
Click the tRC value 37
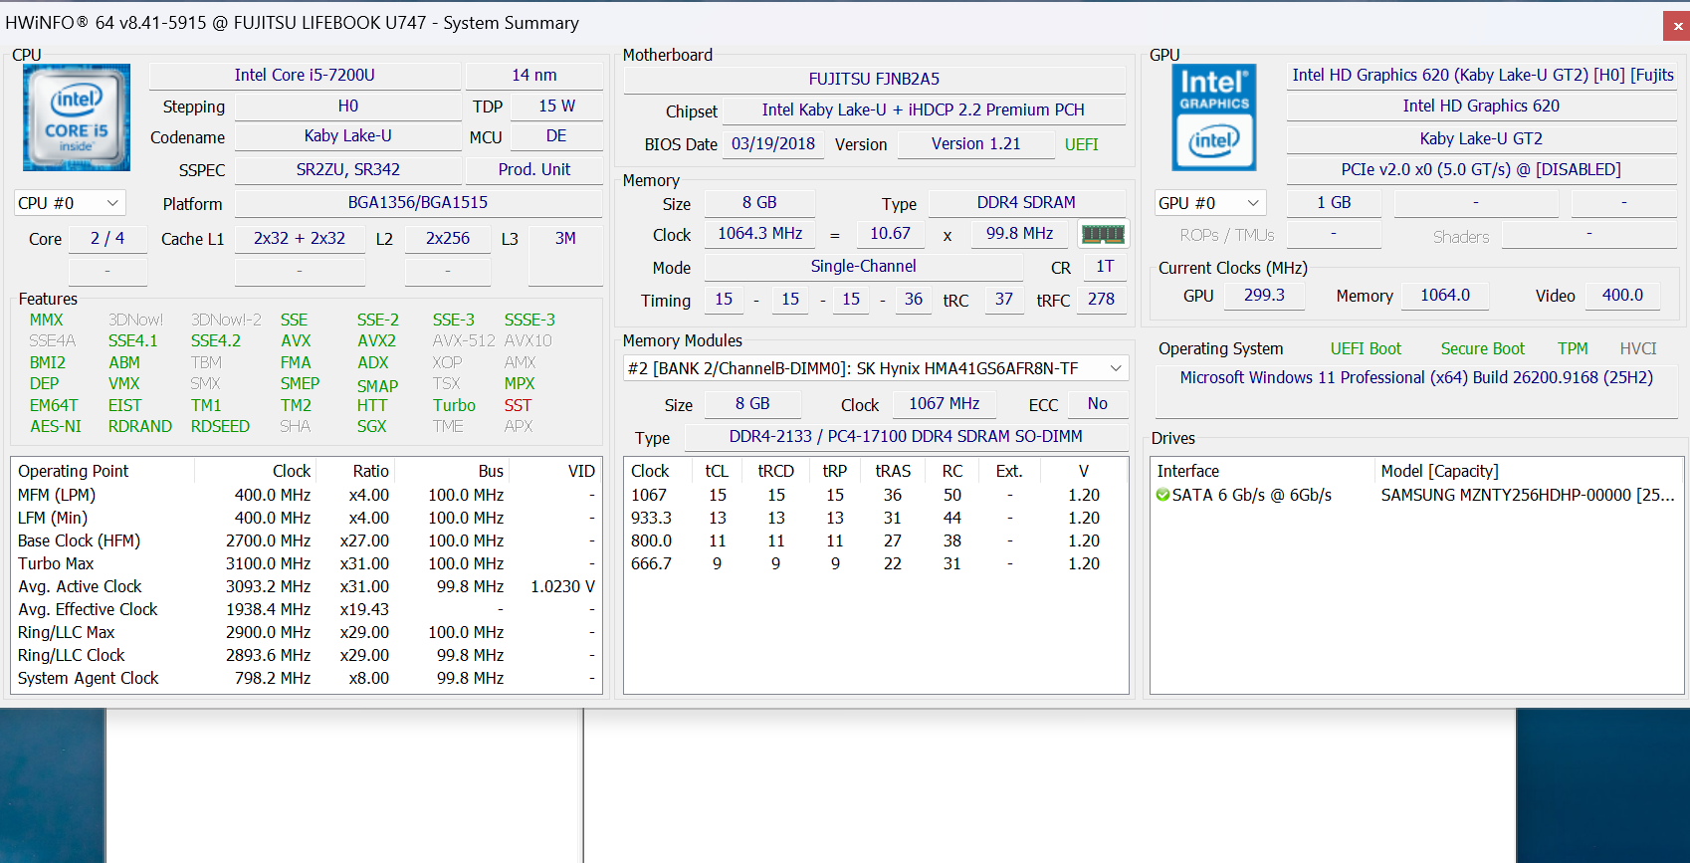coord(1004,299)
